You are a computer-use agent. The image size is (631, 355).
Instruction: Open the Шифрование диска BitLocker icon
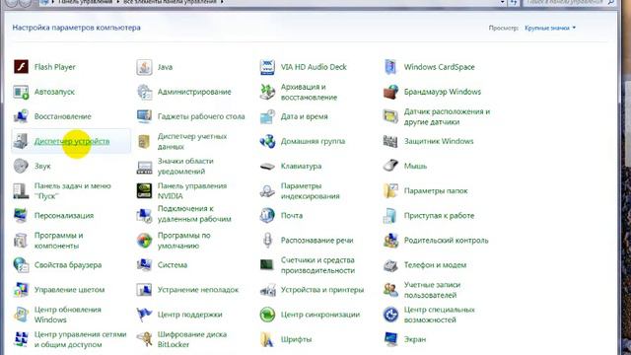tap(144, 339)
